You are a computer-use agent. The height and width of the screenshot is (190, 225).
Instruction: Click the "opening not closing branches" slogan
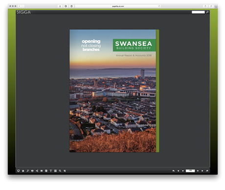click(x=91, y=46)
